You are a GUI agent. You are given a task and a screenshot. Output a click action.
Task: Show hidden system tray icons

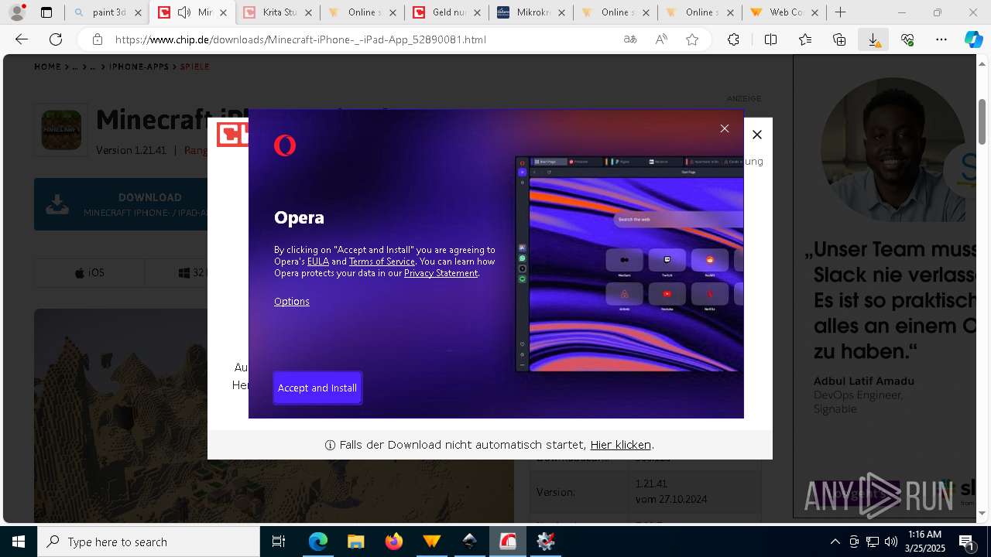[835, 542]
